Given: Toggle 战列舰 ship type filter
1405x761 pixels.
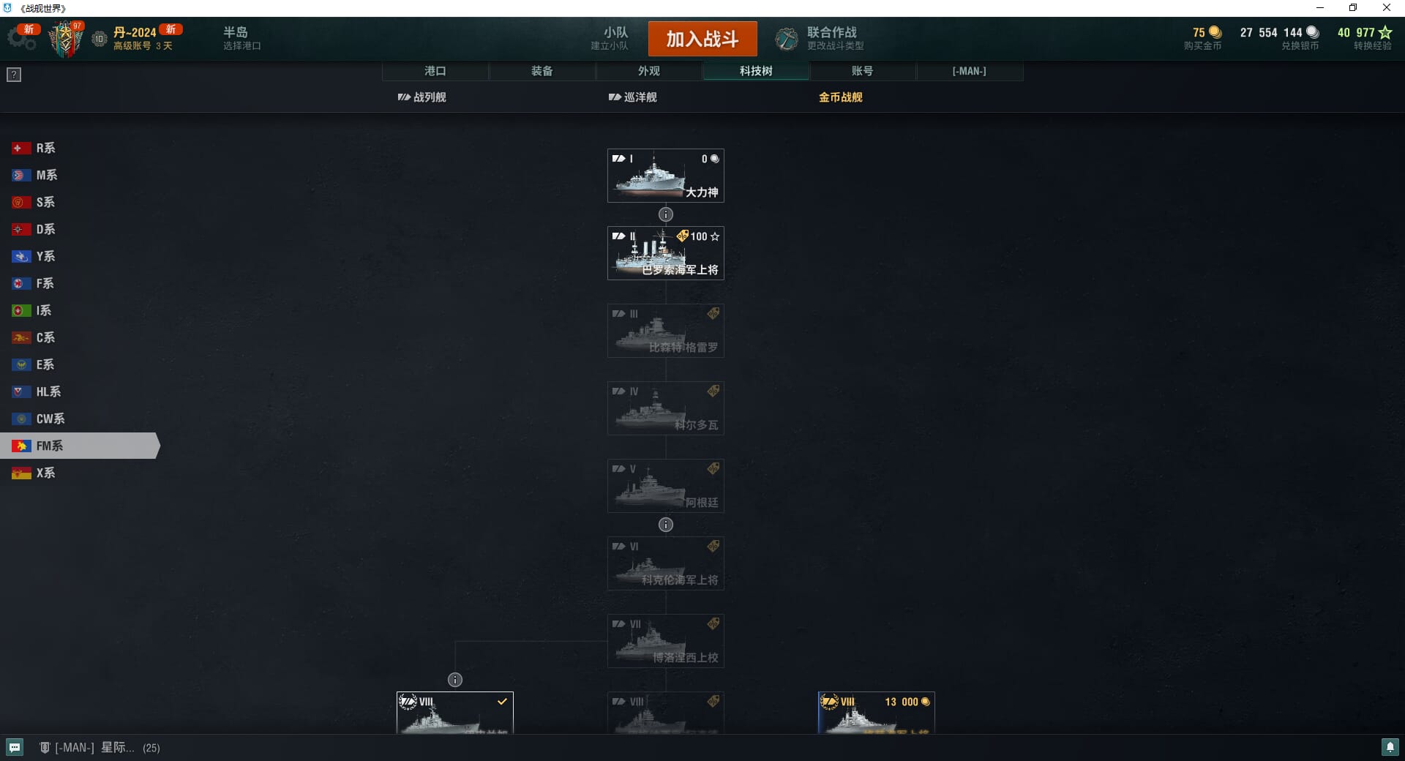Looking at the screenshot, I should 422,97.
